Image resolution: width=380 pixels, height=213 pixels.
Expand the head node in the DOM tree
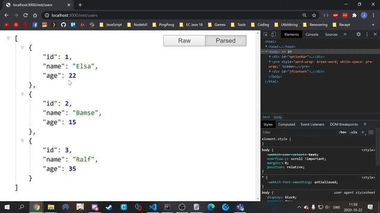pyautogui.click(x=267, y=47)
